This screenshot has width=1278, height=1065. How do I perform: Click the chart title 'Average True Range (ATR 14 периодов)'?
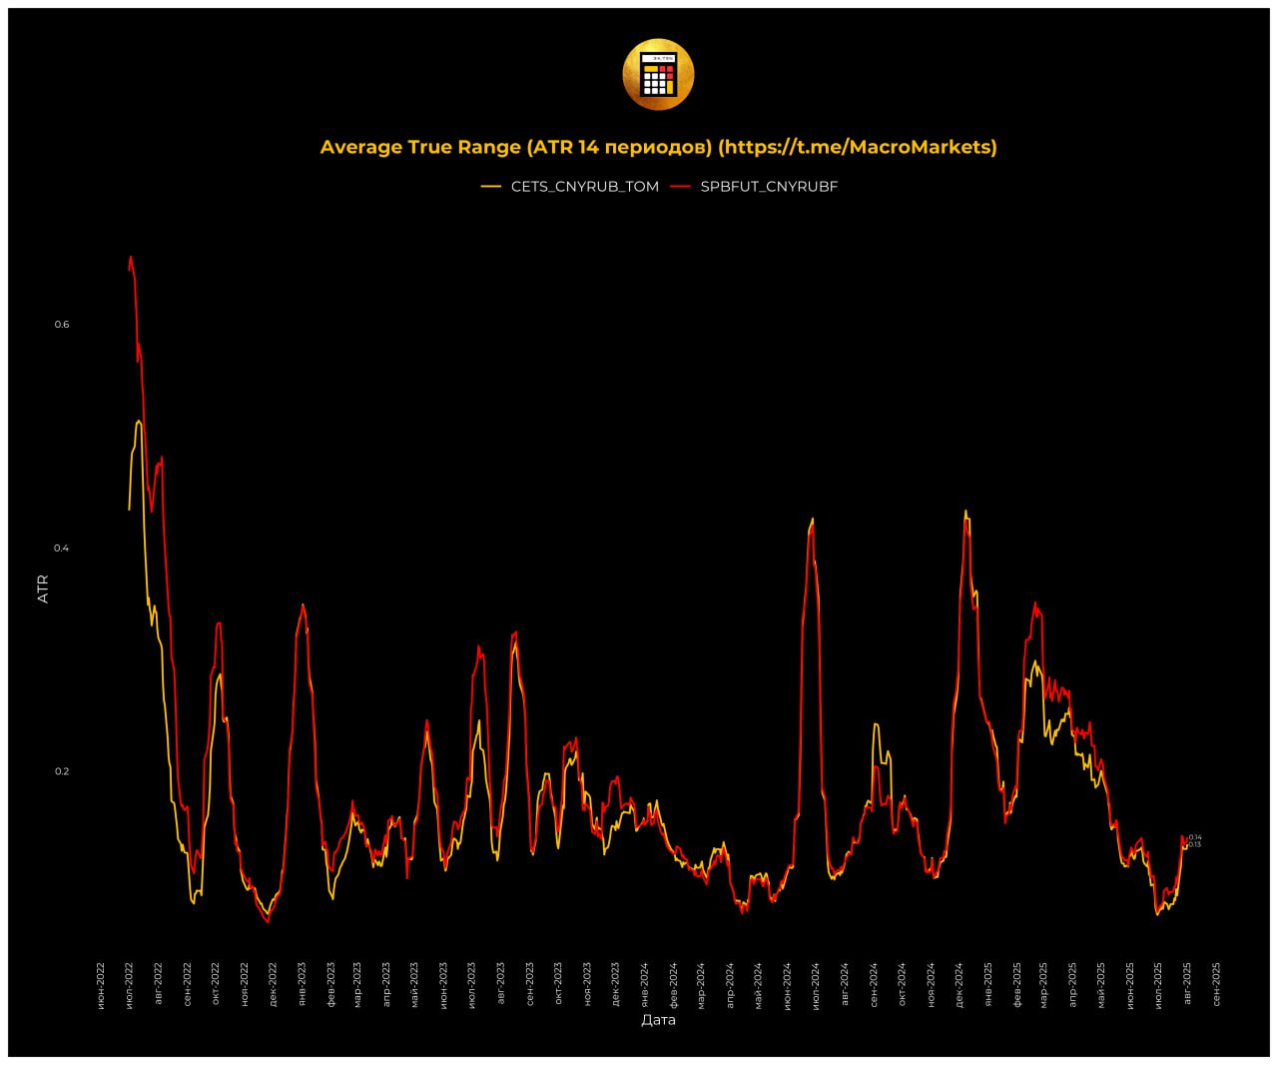click(x=515, y=147)
